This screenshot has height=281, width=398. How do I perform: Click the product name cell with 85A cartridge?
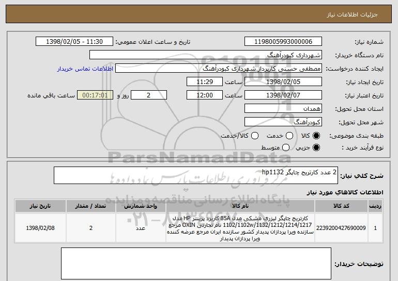(x=240, y=228)
